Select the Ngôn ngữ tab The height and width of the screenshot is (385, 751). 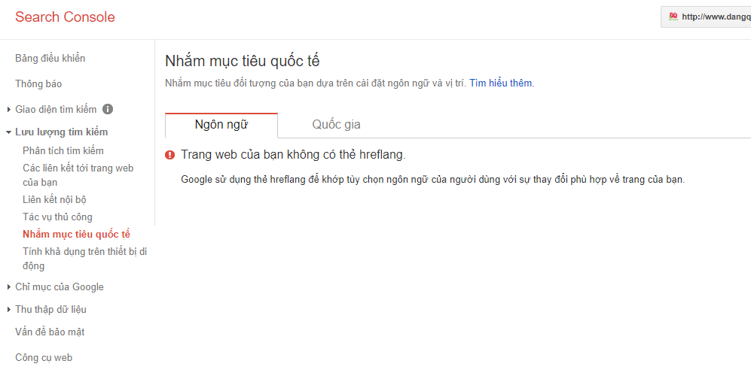221,125
